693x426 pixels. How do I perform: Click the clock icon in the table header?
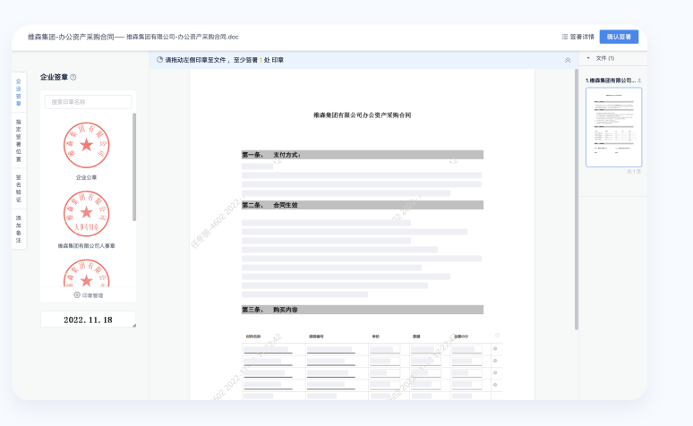[x=498, y=337]
